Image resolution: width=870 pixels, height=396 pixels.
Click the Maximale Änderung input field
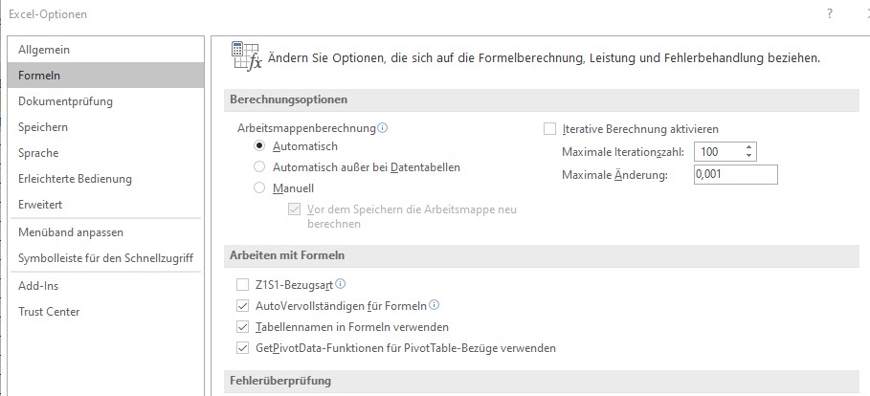pyautogui.click(x=736, y=175)
